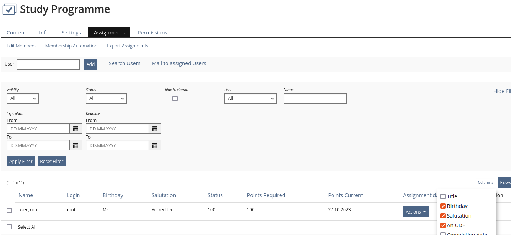Open the calendar picker for Deadline To date
This screenshot has width=511, height=235.
[155, 145]
